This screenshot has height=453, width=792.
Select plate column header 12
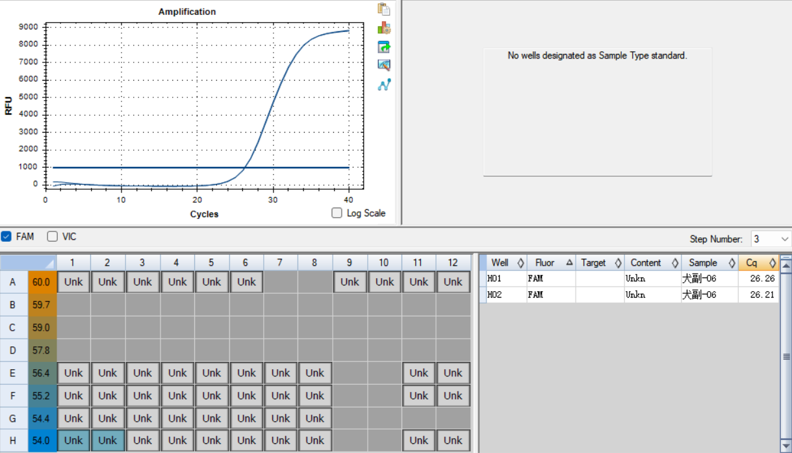[x=453, y=263]
